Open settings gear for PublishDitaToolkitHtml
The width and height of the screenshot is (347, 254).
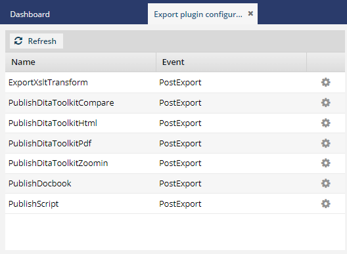(x=325, y=123)
